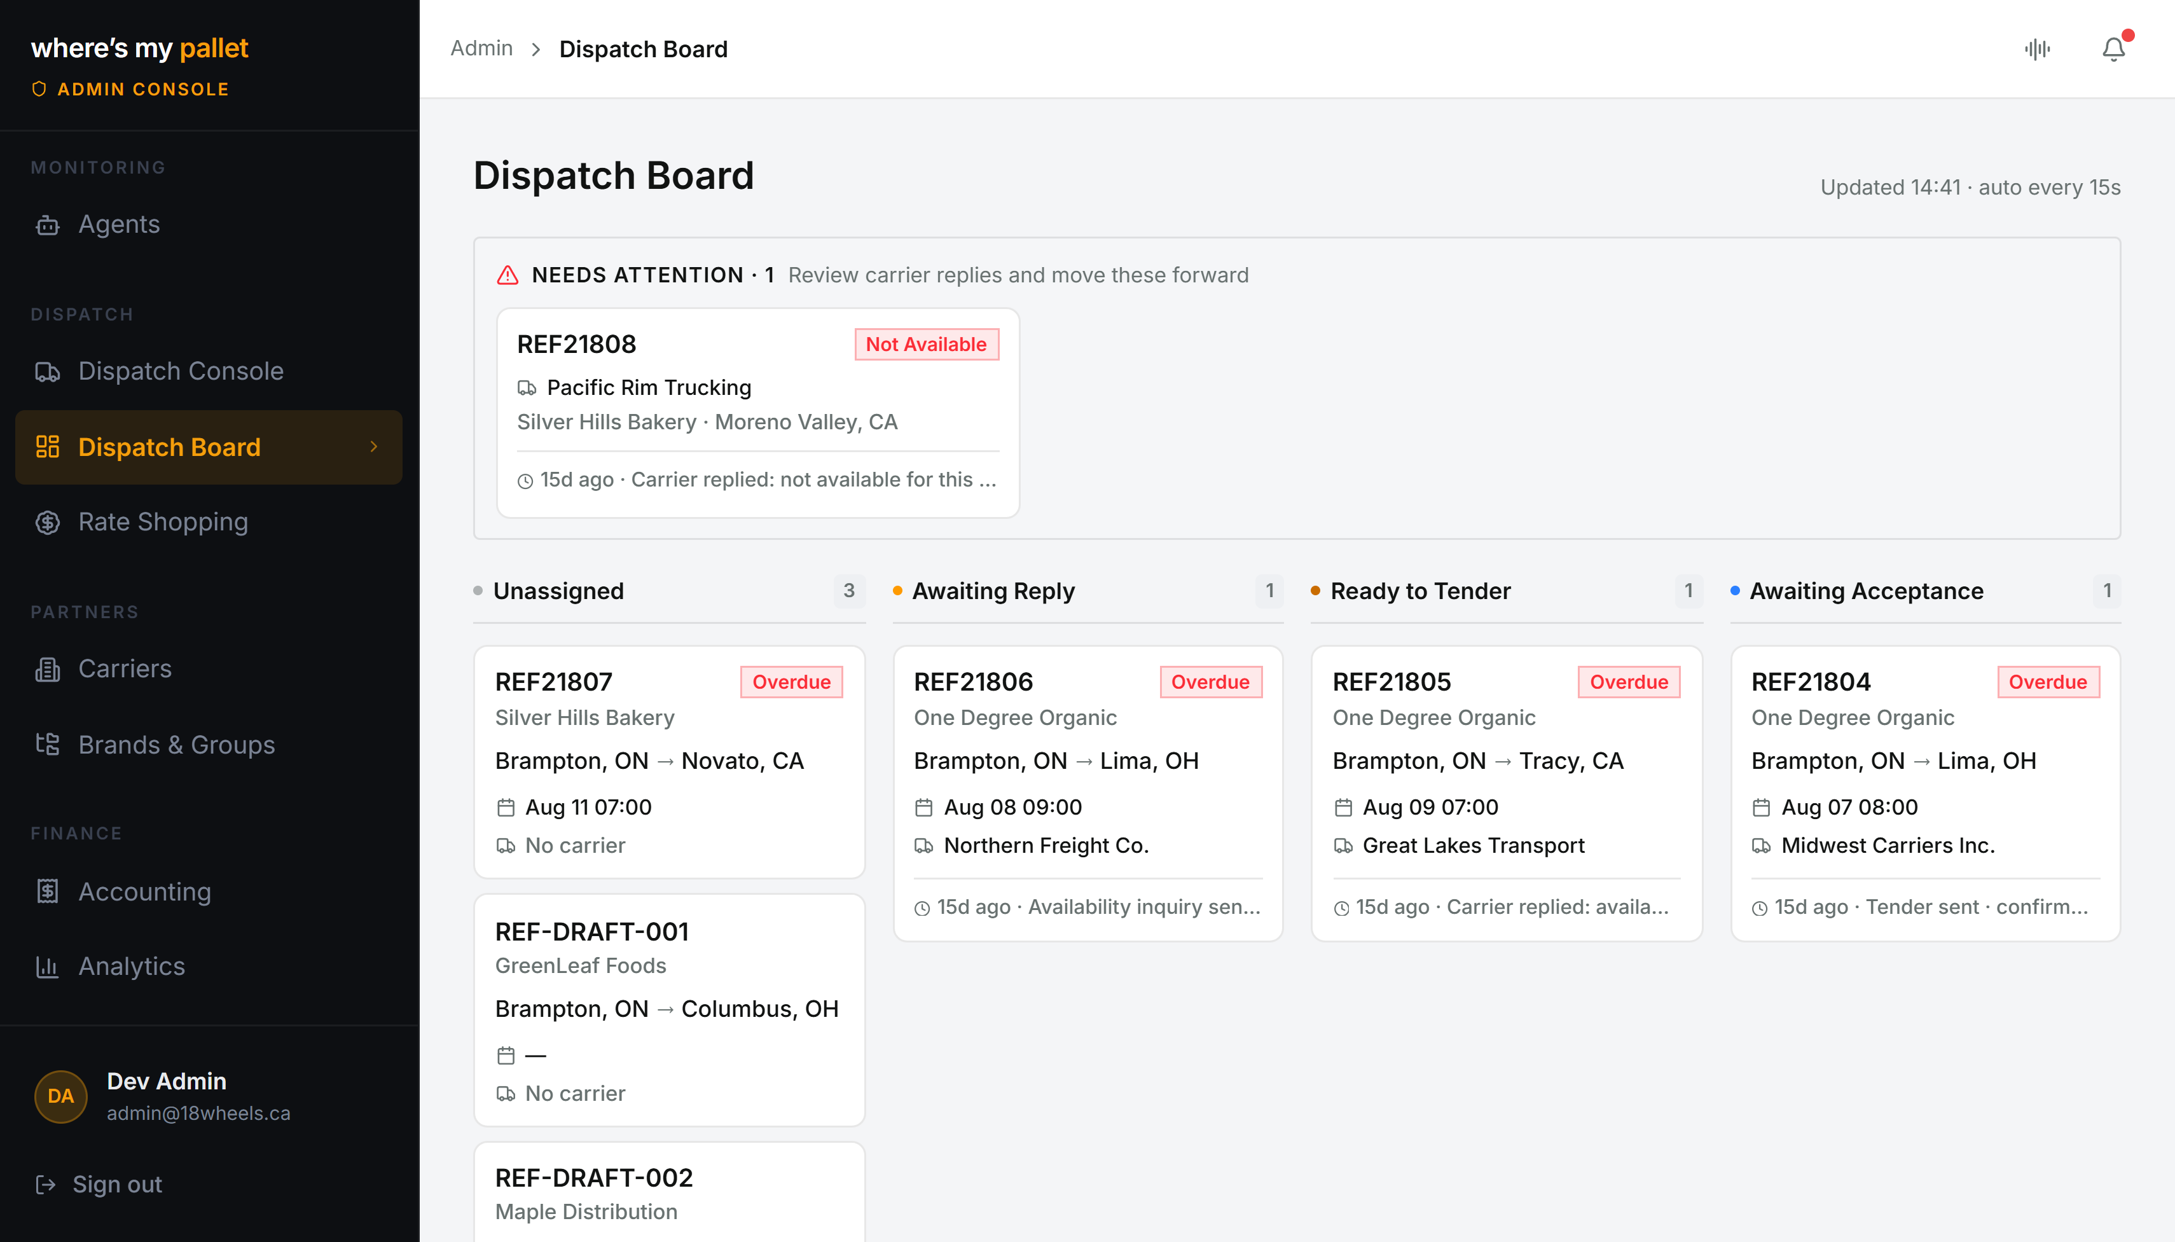Click the Carriers building icon
The width and height of the screenshot is (2175, 1242).
48,670
